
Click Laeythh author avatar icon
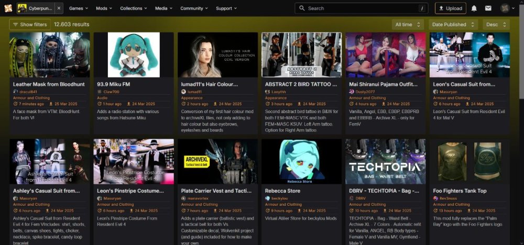267,92
